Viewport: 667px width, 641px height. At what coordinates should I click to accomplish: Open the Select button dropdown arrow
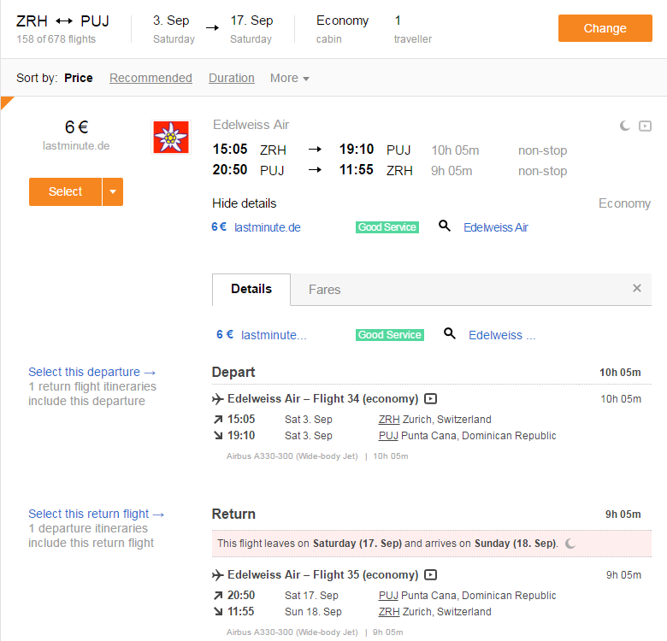(113, 191)
